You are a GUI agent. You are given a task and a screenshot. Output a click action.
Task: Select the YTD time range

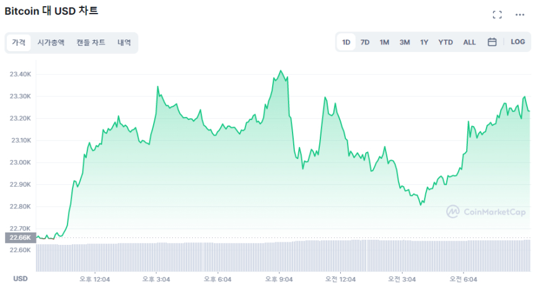click(x=445, y=43)
